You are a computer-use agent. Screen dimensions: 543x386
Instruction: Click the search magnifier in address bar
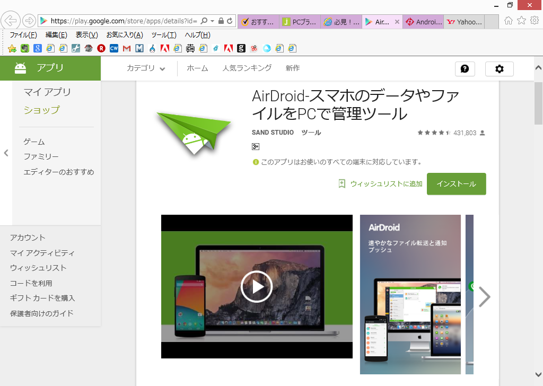click(x=204, y=21)
